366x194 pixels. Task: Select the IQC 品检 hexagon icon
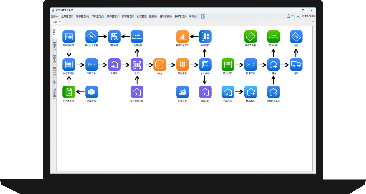coord(160,64)
